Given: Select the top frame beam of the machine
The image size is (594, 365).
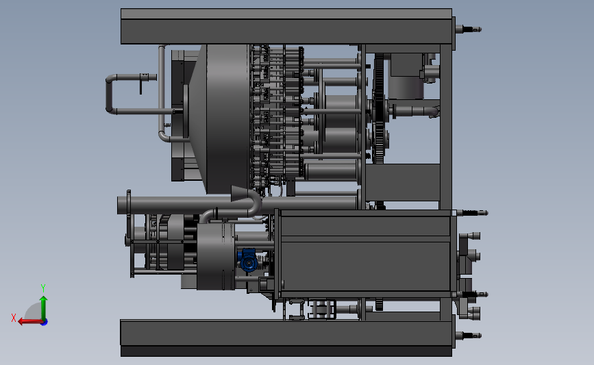Looking at the screenshot, I should pyautogui.click(x=286, y=27).
